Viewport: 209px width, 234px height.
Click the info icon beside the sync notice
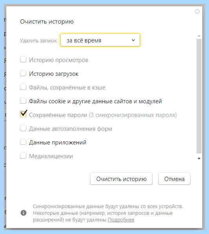[x=24, y=213]
